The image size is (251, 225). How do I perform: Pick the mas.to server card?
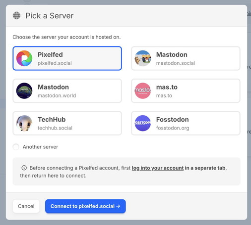click(x=186, y=90)
